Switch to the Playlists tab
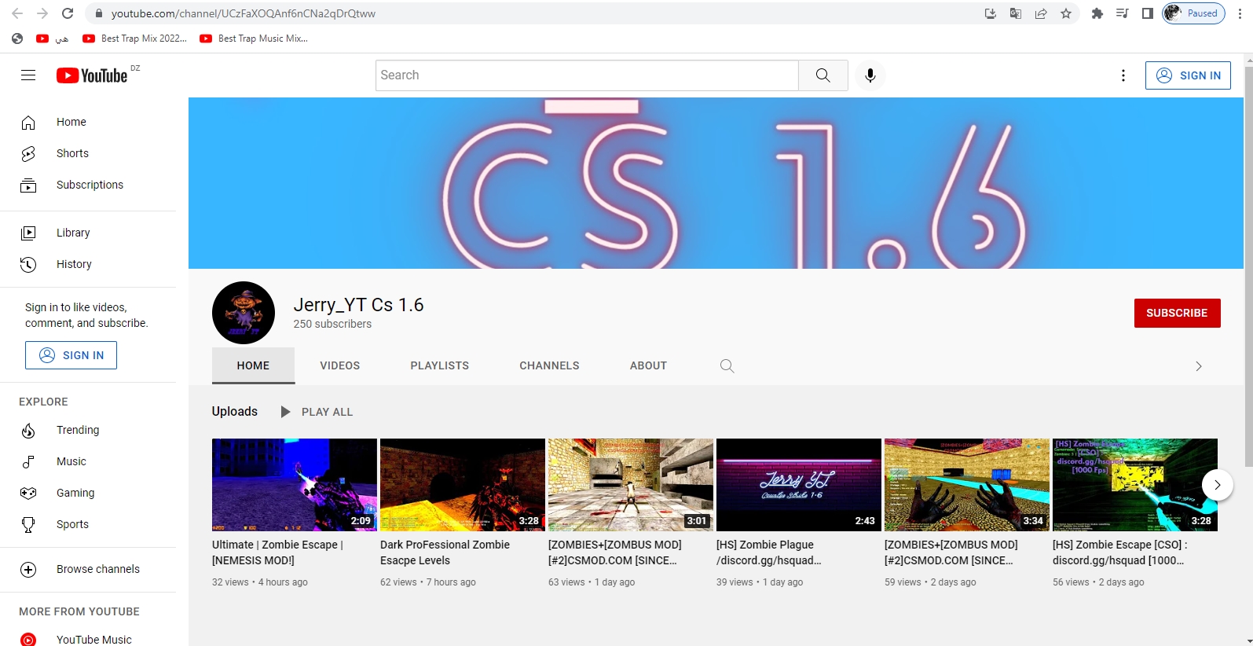This screenshot has height=646, width=1253. 439,365
